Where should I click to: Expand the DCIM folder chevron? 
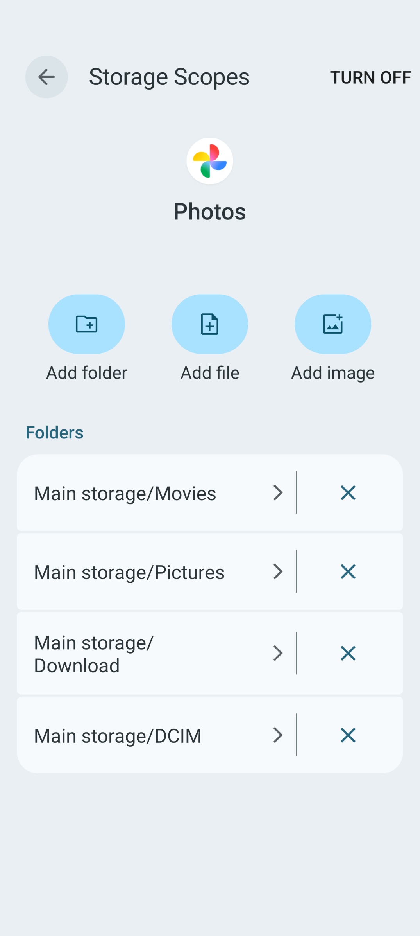278,735
